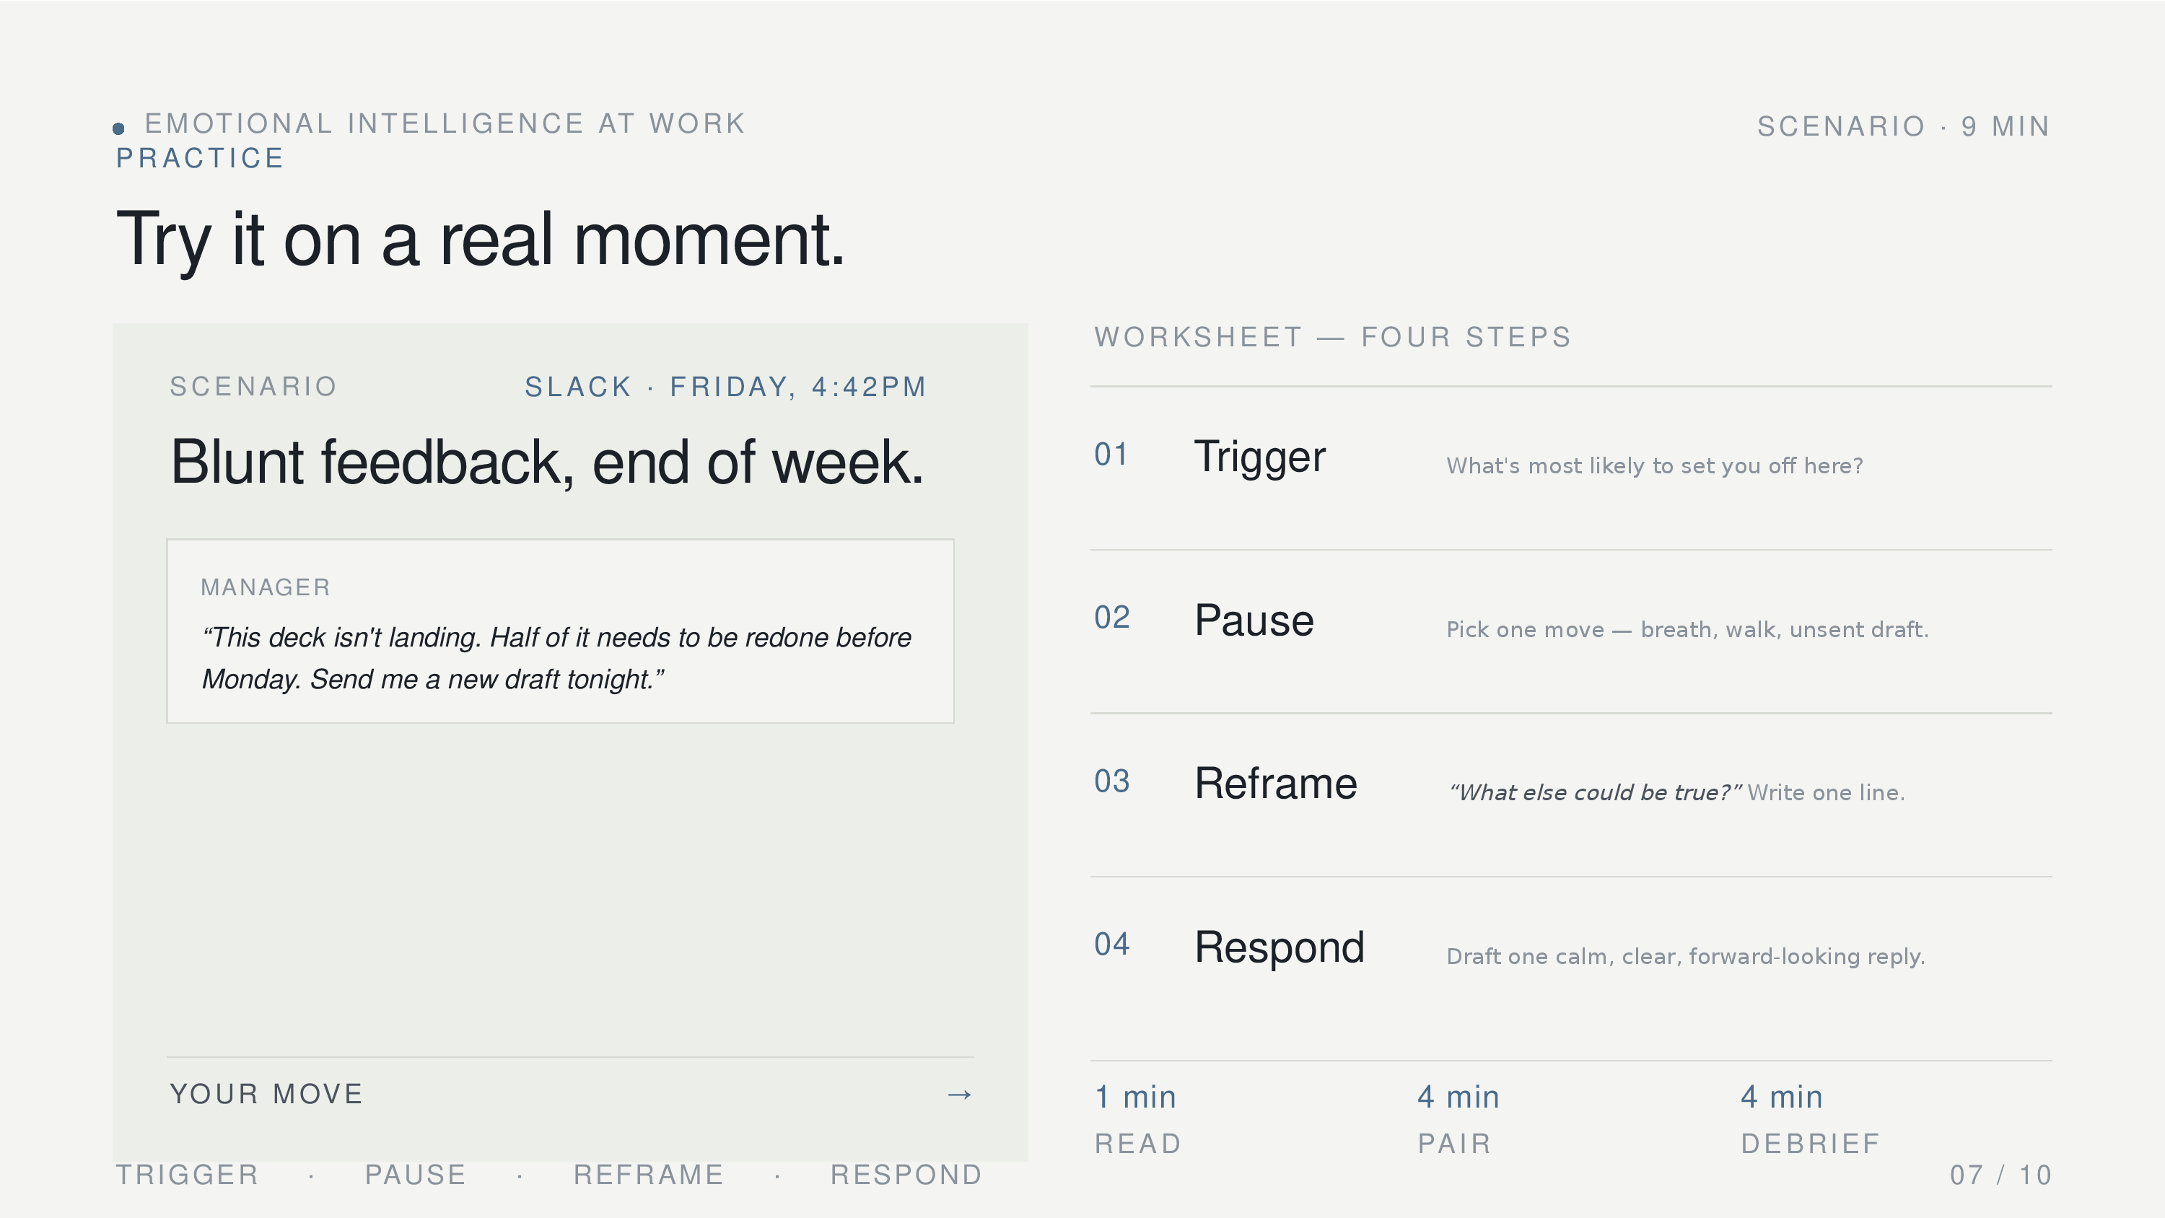Click the arrow icon beside Your Move
Viewport: 2165px width, 1218px height.
point(959,1095)
